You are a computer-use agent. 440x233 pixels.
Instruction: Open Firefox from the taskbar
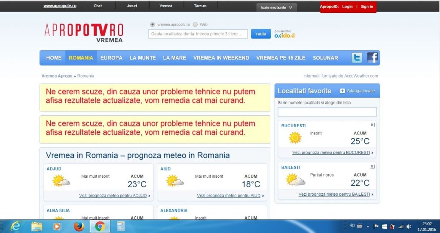[x=79, y=226]
